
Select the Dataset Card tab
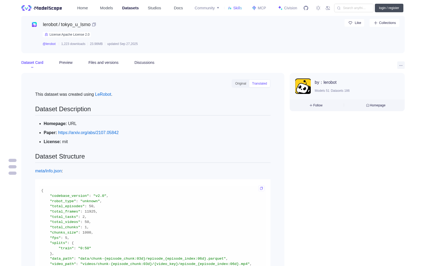(32, 63)
